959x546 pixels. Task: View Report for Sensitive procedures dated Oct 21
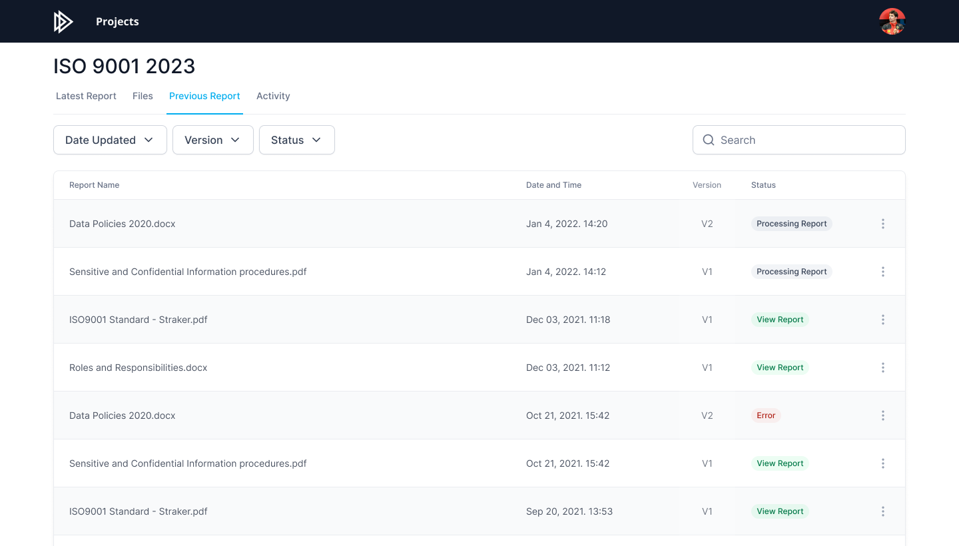point(780,463)
